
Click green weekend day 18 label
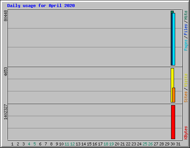(x=106, y=144)
